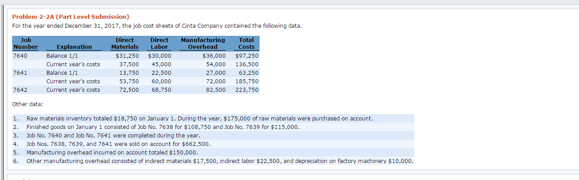Click job number 7642 table cell
This screenshot has width=579, height=180.
click(20, 90)
